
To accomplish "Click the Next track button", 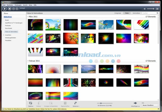I will click(17, 9).
